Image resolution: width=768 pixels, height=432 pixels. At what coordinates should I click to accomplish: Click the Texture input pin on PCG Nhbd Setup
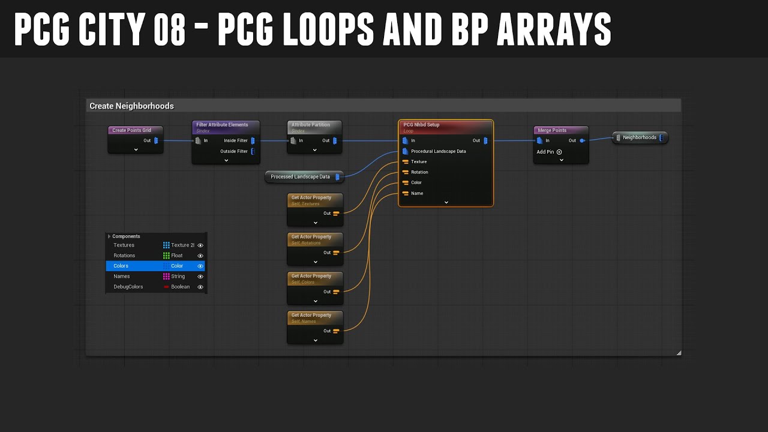(406, 161)
